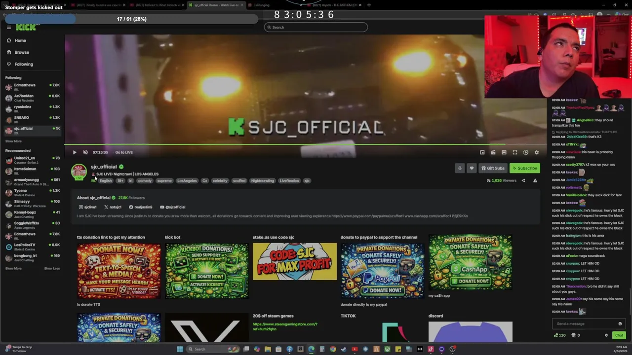Click the green Chat send button
Image resolution: width=632 pixels, height=355 pixels.
click(x=619, y=335)
